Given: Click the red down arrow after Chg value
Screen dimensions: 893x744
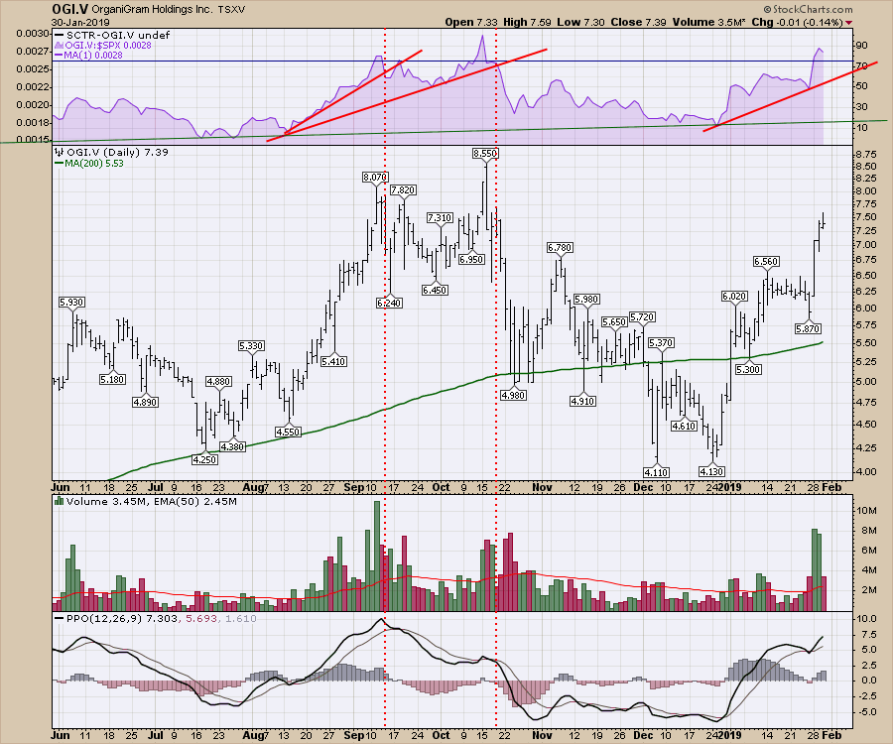Looking at the screenshot, I should (x=849, y=23).
